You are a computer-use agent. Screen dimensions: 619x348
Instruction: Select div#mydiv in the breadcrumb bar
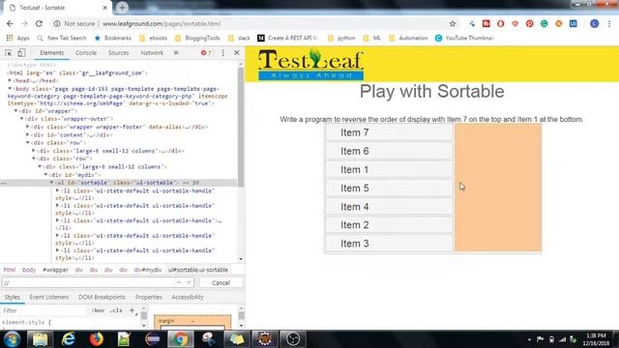148,270
